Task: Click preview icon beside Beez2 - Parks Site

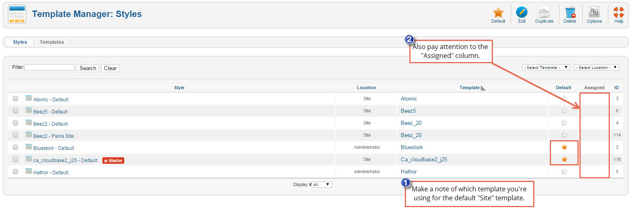Action: tap(29, 135)
